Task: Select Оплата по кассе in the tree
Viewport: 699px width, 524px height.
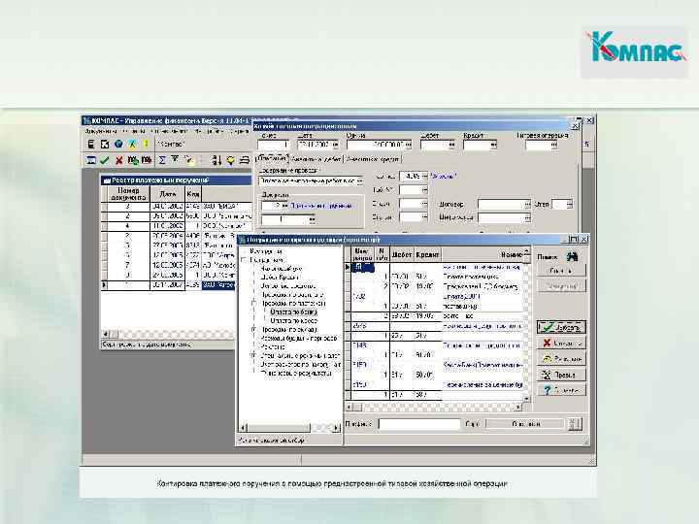Action: (x=293, y=321)
